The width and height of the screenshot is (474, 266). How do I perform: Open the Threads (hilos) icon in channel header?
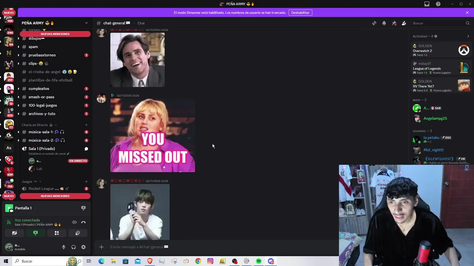[x=374, y=23]
